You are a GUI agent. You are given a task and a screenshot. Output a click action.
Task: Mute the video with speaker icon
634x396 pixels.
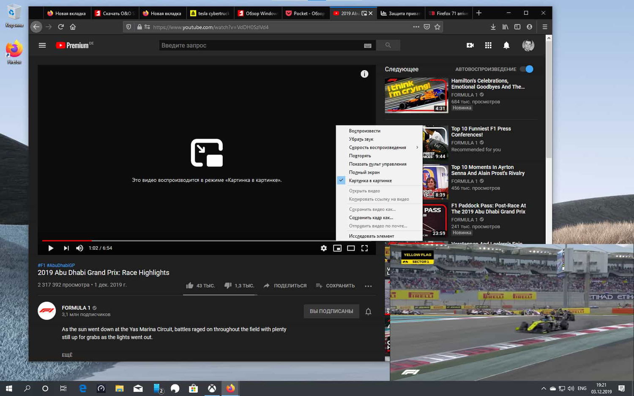(x=79, y=248)
